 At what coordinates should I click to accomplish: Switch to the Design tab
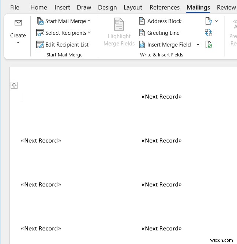tap(107, 7)
